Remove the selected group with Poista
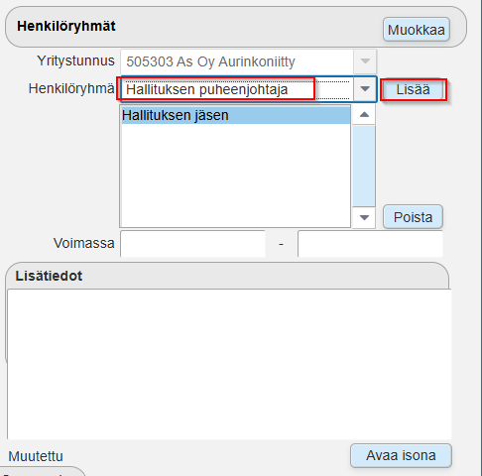The image size is (482, 476). tap(413, 217)
